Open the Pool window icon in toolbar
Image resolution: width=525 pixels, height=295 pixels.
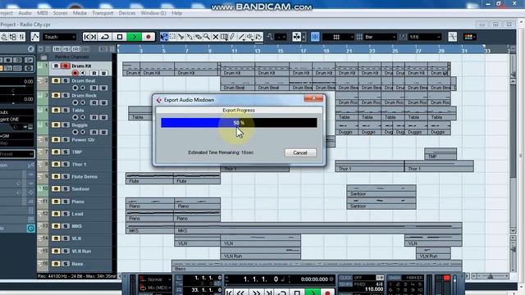click(x=13, y=37)
